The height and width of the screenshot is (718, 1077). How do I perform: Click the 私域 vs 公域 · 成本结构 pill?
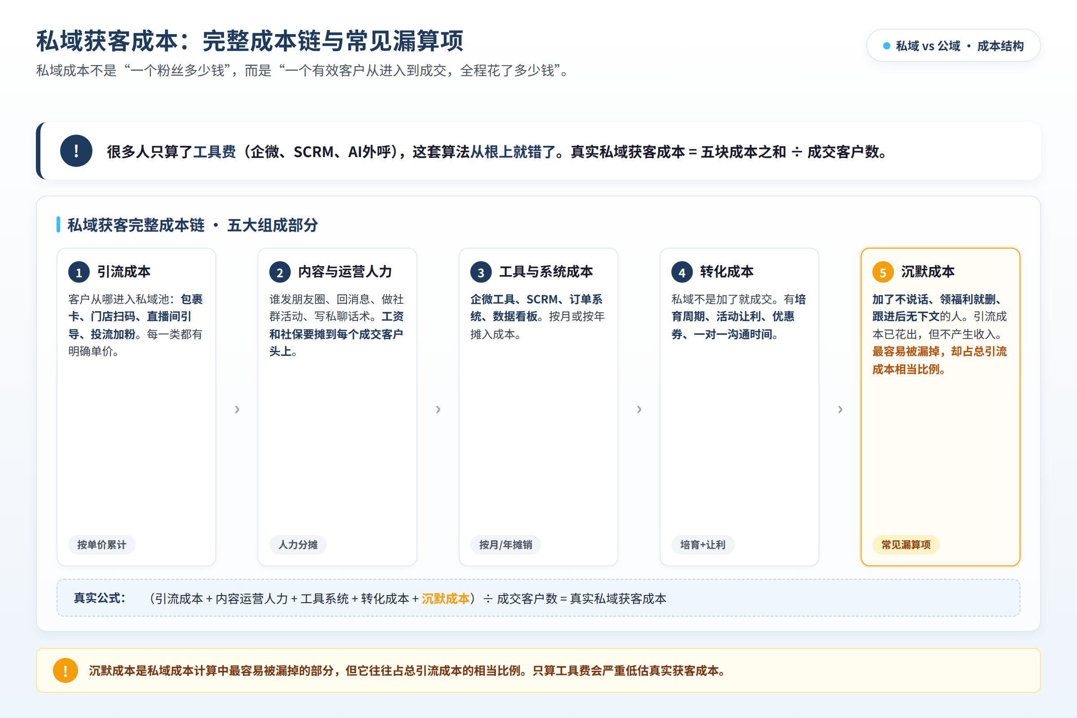(x=953, y=46)
